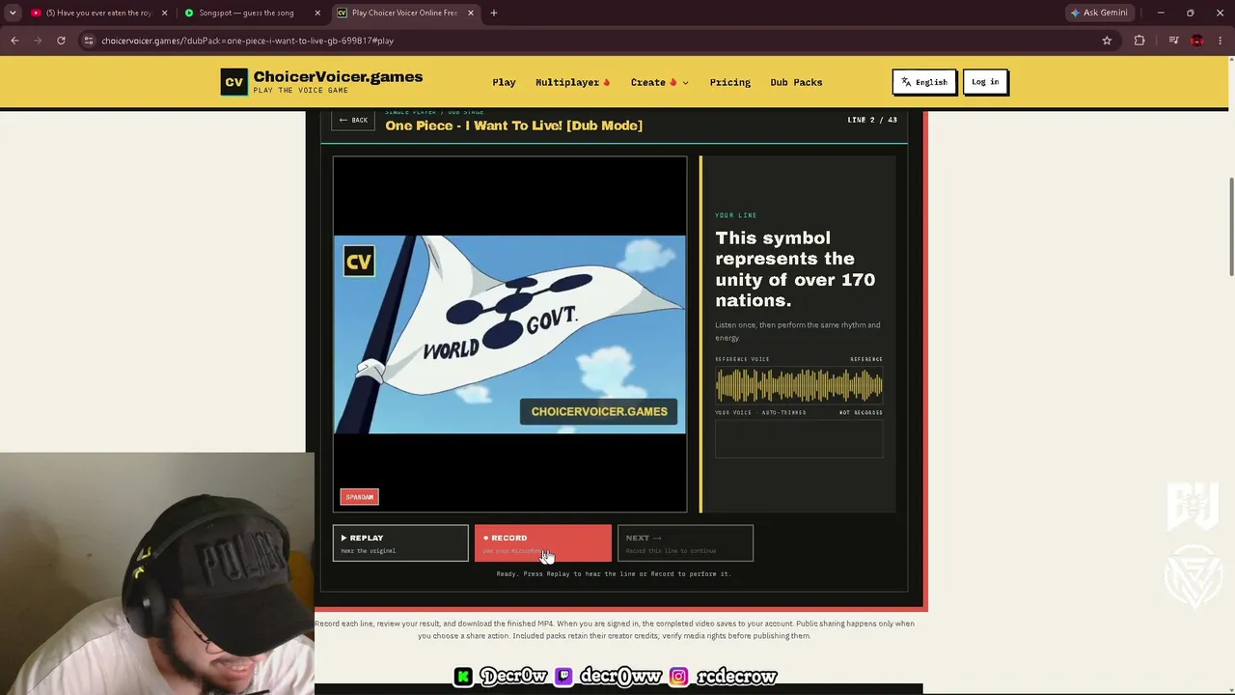Click the "Ready. Press Replay" status message
Image resolution: width=1235 pixels, height=695 pixels.
click(614, 573)
